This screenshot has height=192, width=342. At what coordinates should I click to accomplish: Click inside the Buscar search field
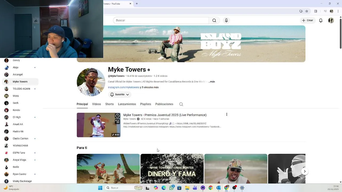(161, 20)
